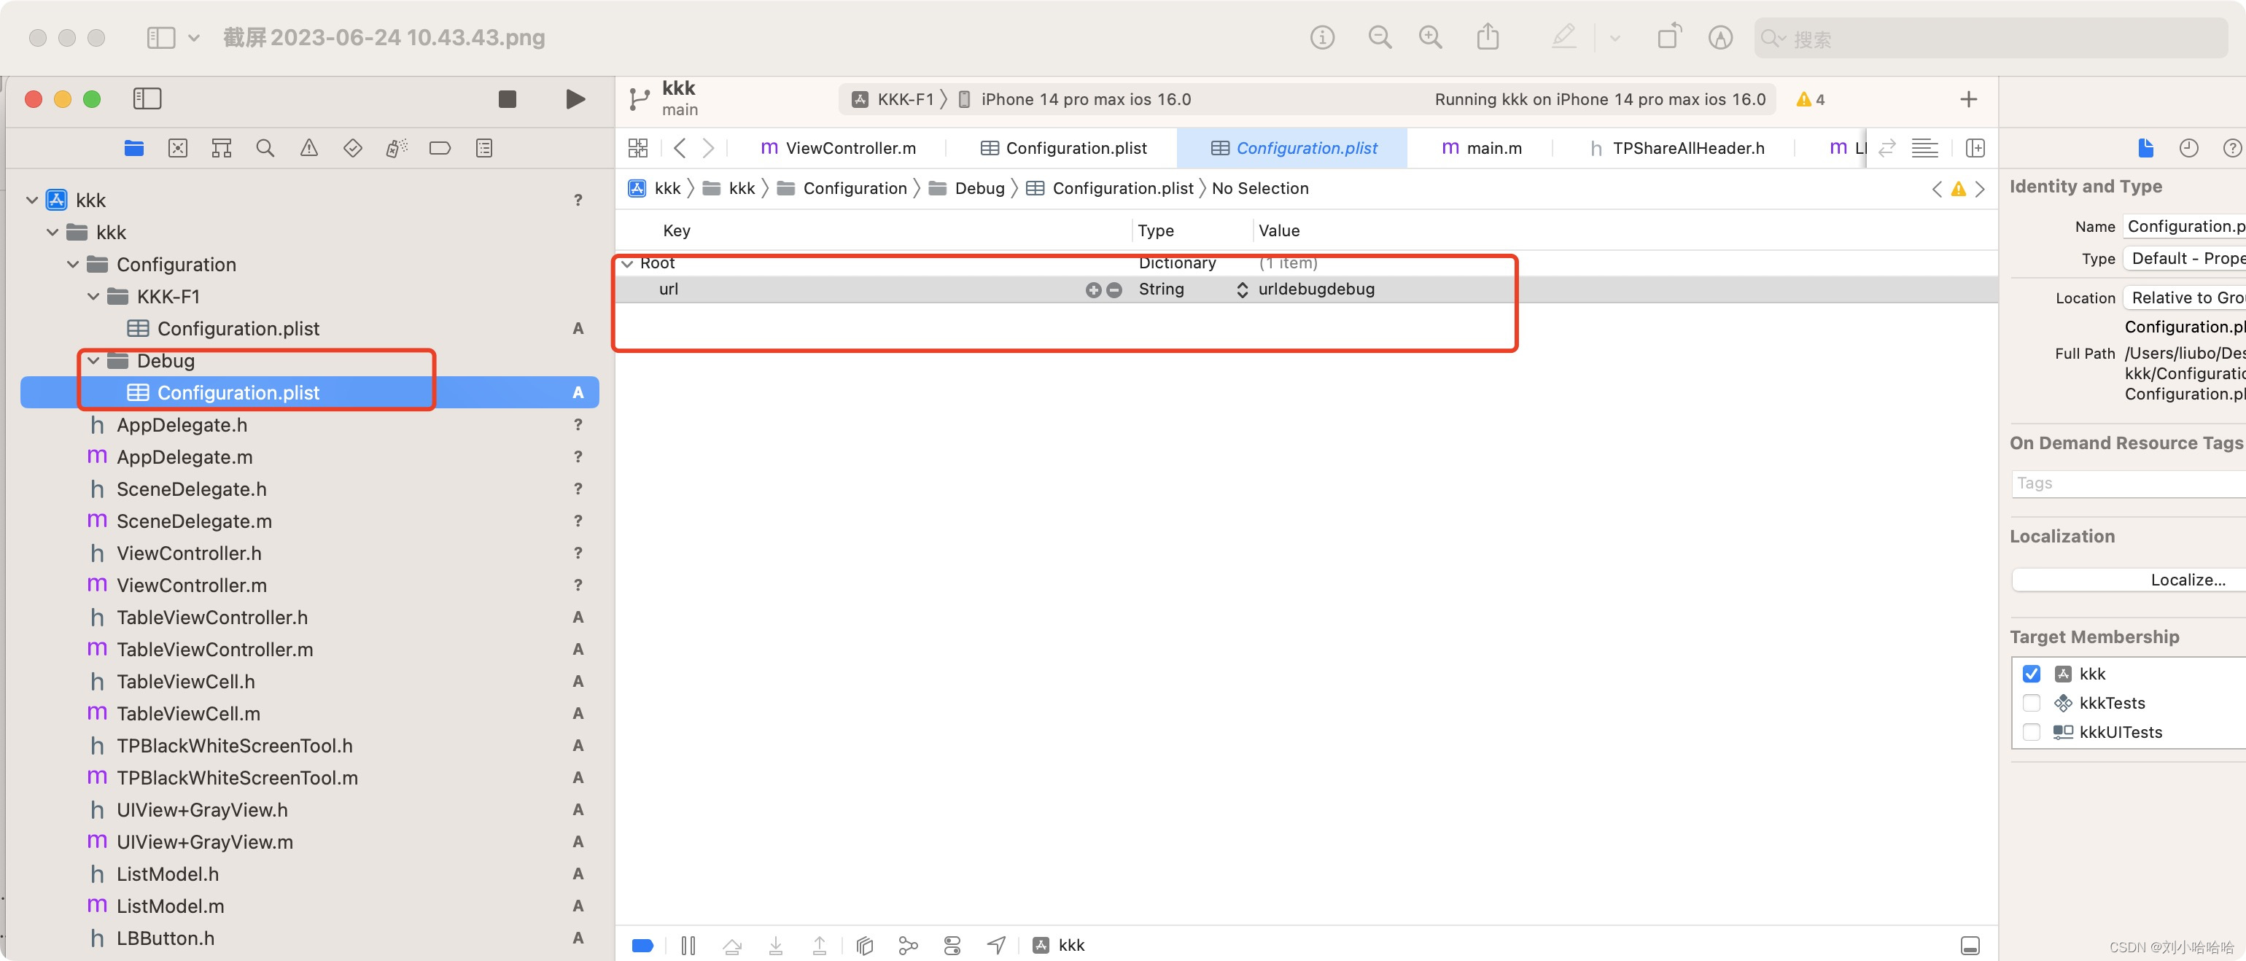Image resolution: width=2246 pixels, height=961 pixels.
Task: Click step into in debug bar
Action: click(x=776, y=945)
